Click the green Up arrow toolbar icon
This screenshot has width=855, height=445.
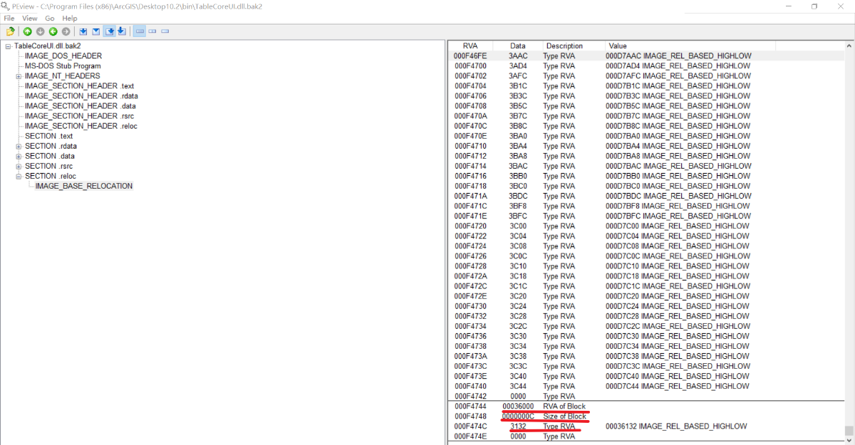coord(28,31)
